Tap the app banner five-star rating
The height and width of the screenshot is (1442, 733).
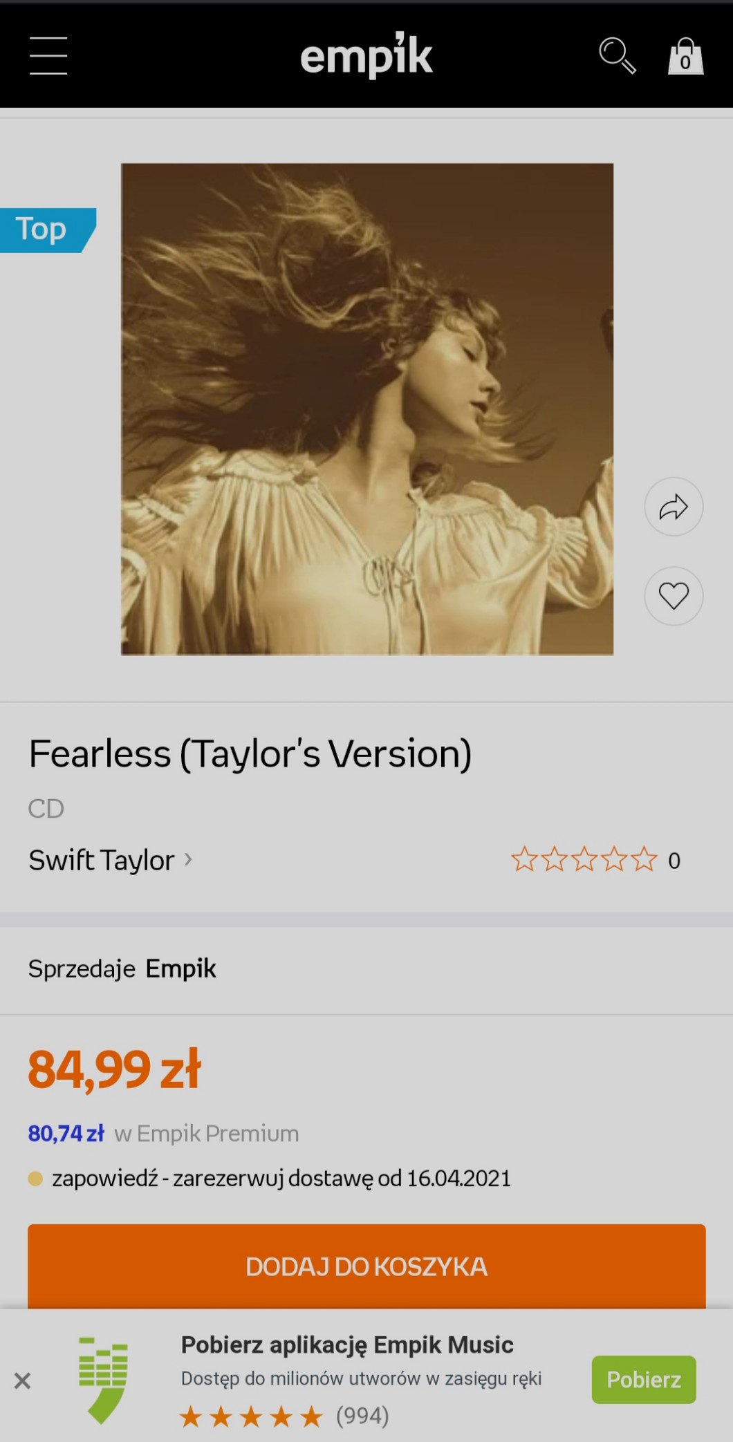click(x=252, y=1417)
